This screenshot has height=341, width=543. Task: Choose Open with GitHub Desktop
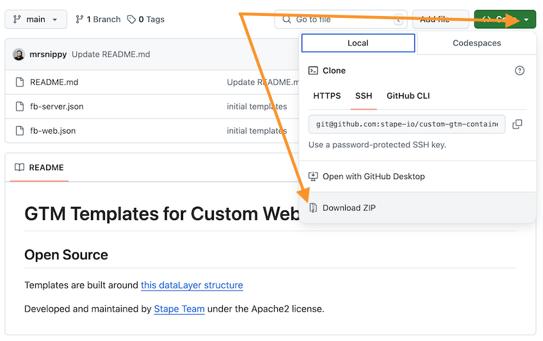coord(417,177)
